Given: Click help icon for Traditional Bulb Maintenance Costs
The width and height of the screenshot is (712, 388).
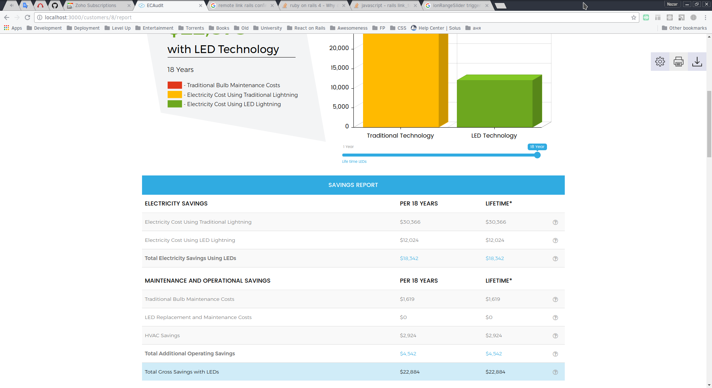Looking at the screenshot, I should pyautogui.click(x=555, y=299).
